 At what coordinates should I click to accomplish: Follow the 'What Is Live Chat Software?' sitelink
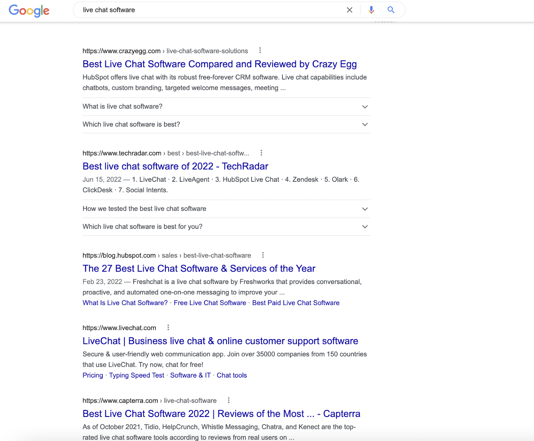(x=125, y=303)
